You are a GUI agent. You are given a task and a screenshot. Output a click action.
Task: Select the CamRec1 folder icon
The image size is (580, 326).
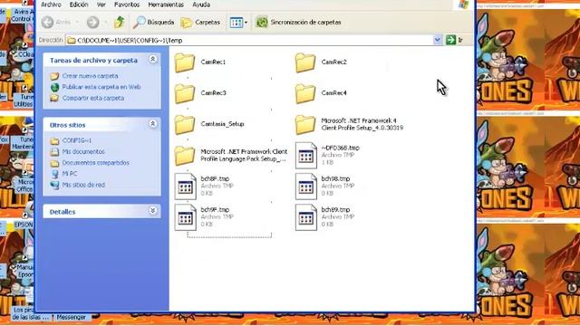pyautogui.click(x=185, y=62)
